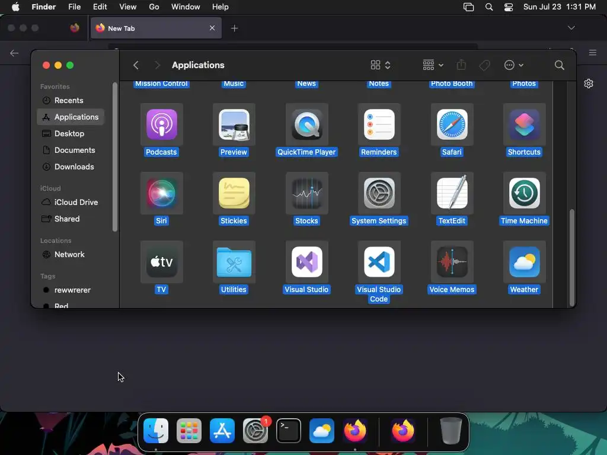Image resolution: width=607 pixels, height=455 pixels.
Task: Select the Weather app icon in Finder
Action: click(524, 262)
